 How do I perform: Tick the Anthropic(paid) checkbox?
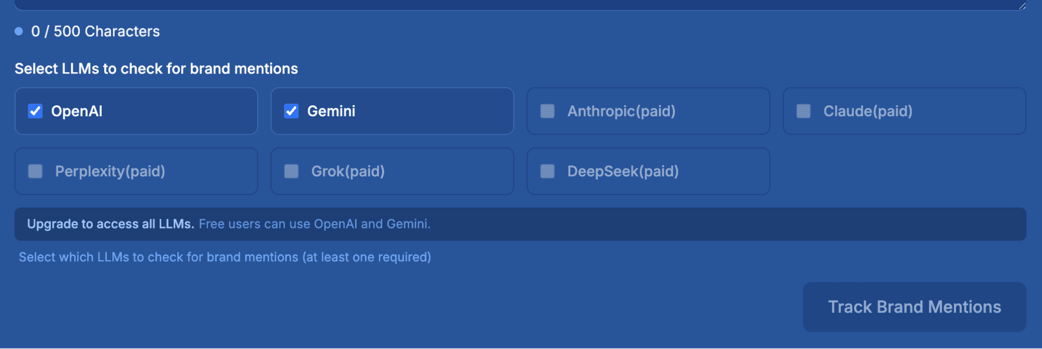pyautogui.click(x=548, y=111)
